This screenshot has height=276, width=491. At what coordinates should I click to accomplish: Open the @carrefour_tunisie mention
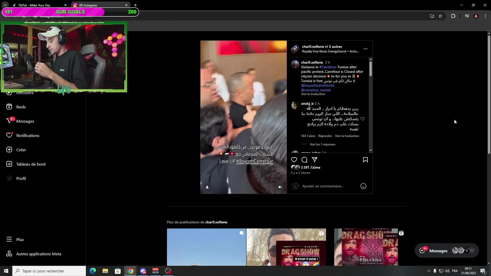(x=316, y=90)
